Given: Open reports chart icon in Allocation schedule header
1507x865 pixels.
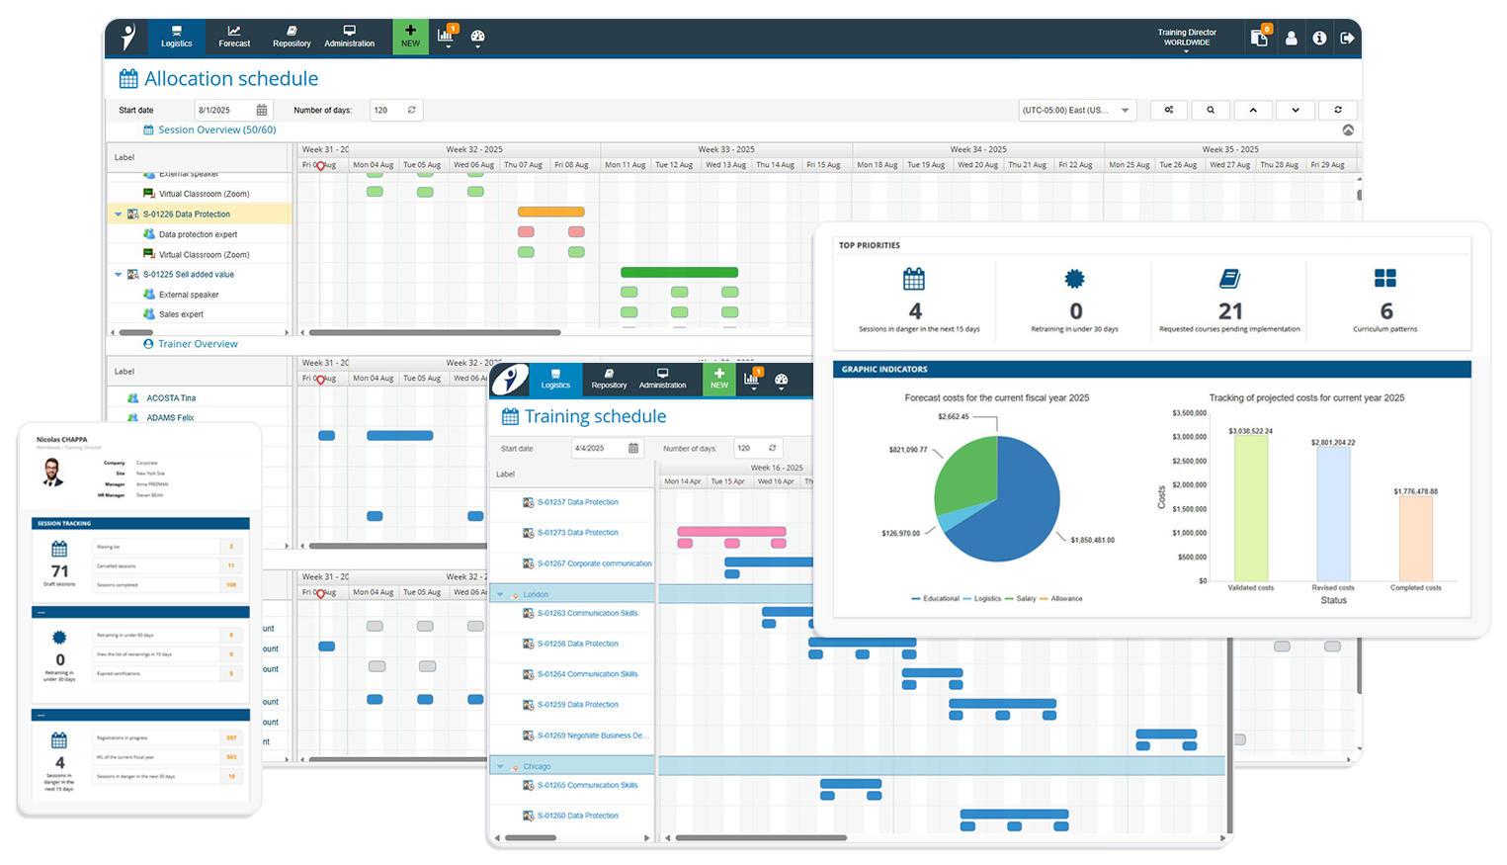Looking at the screenshot, I should (x=447, y=37).
